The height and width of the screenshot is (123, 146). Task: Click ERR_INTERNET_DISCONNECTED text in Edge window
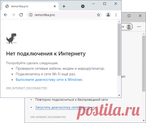tap(48, 117)
